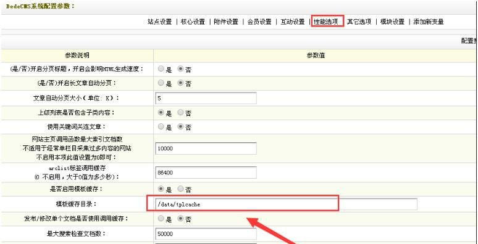Image resolution: width=478 pixels, height=244 pixels.
Task: Click the 最大搜索检查文档数 label
Action: (76, 234)
